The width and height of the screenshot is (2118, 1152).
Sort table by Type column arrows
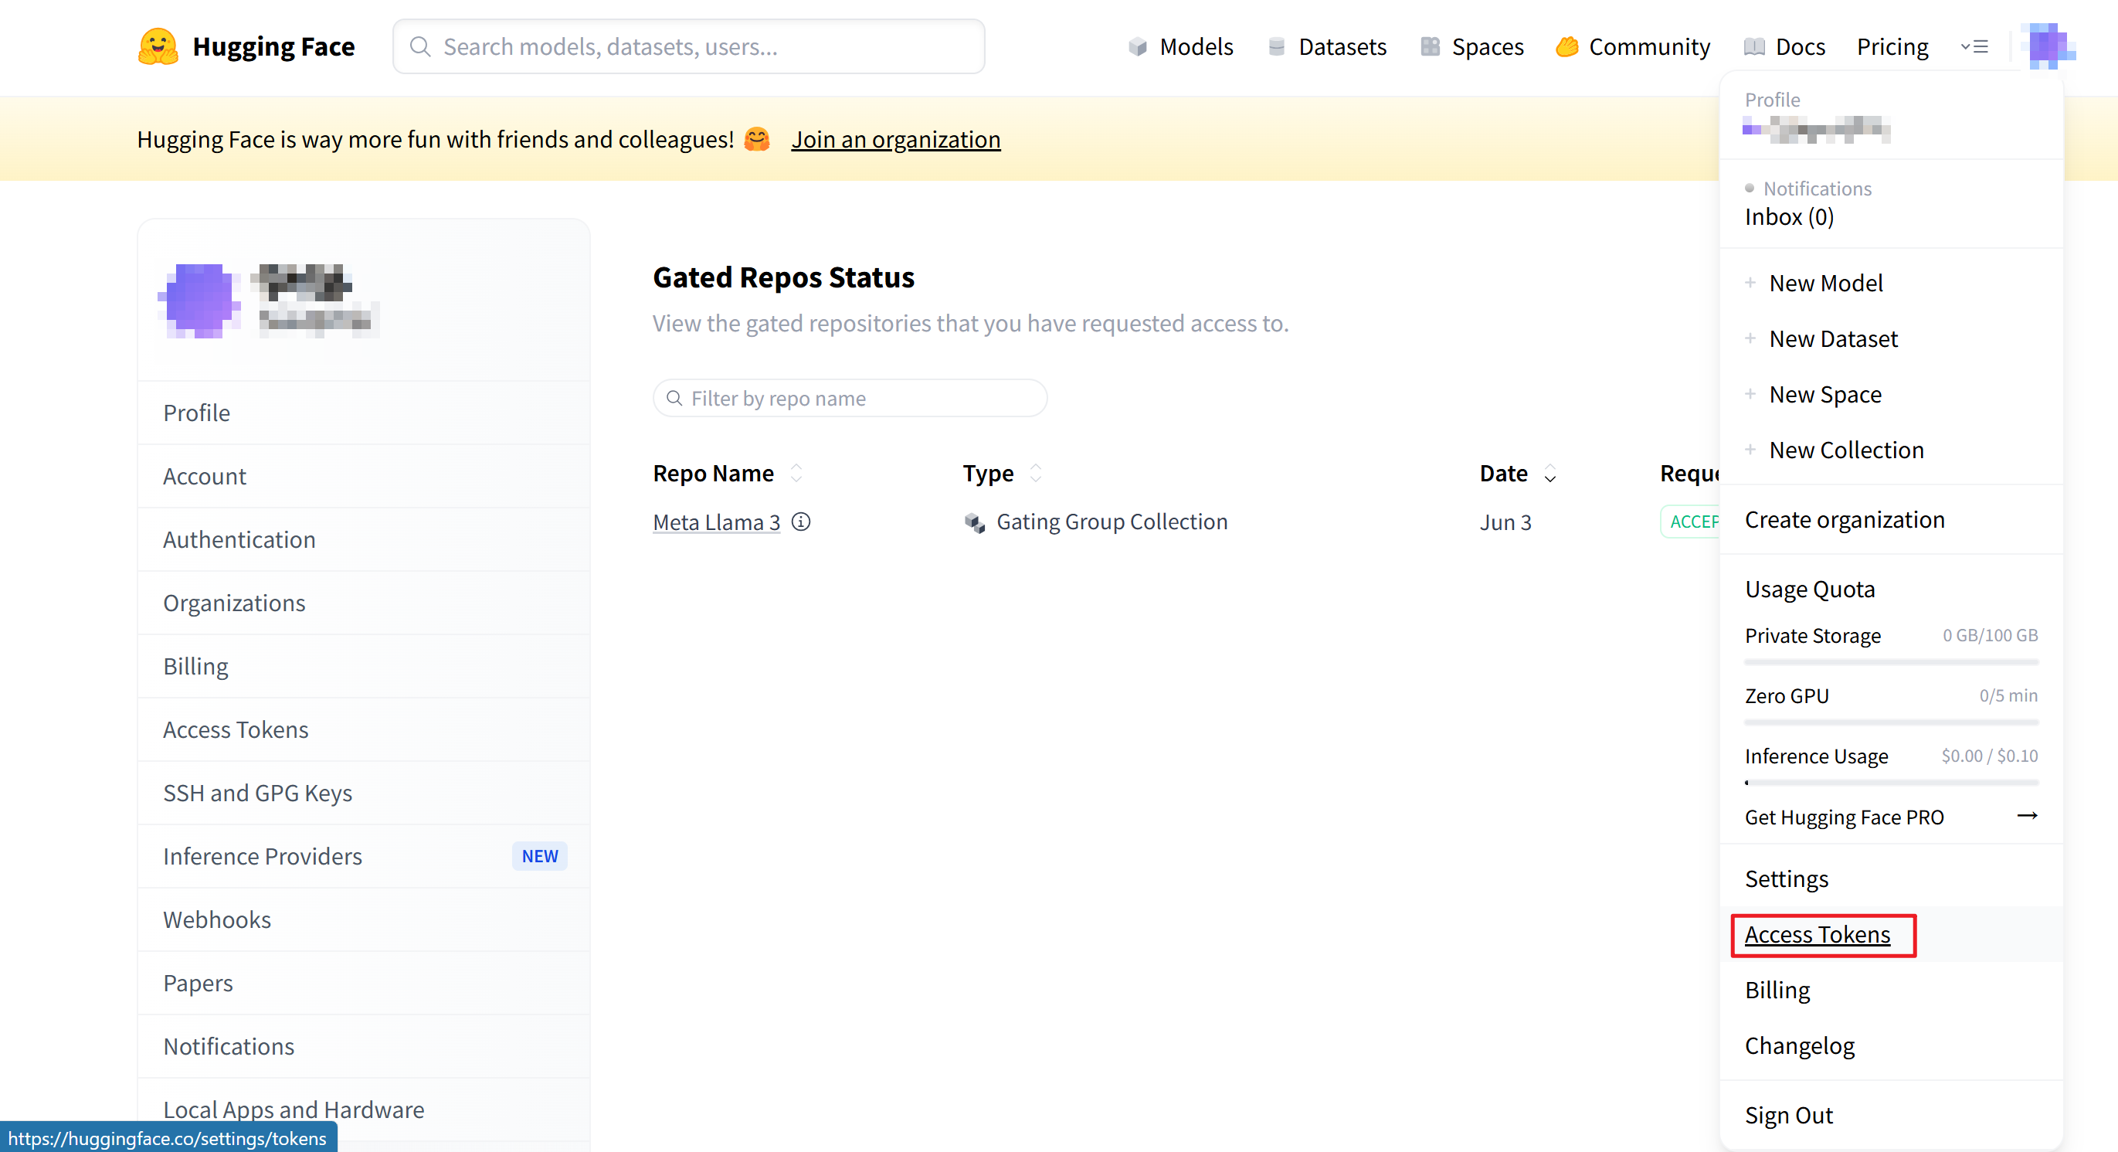(x=1035, y=474)
